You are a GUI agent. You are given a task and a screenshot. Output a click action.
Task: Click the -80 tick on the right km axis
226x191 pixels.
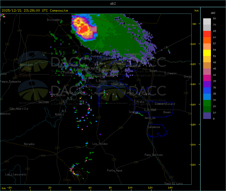(194, 24)
